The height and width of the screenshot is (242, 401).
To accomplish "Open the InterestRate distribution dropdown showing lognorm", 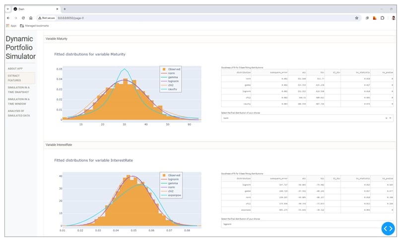I will [298, 224].
